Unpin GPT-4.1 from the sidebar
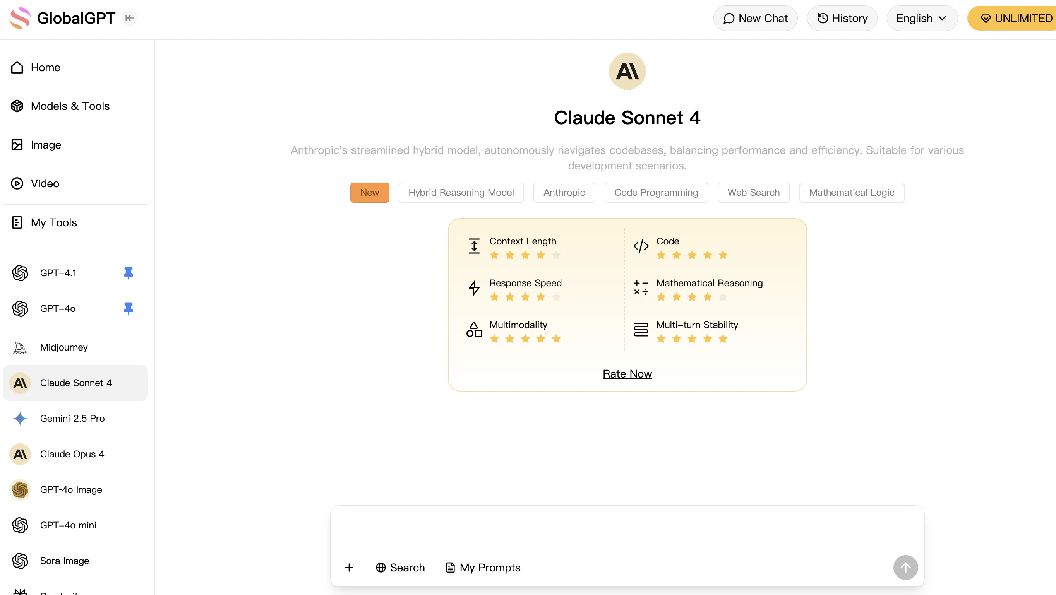1056x595 pixels. (x=128, y=272)
